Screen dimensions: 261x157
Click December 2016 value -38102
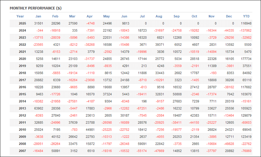coord(229,87)
